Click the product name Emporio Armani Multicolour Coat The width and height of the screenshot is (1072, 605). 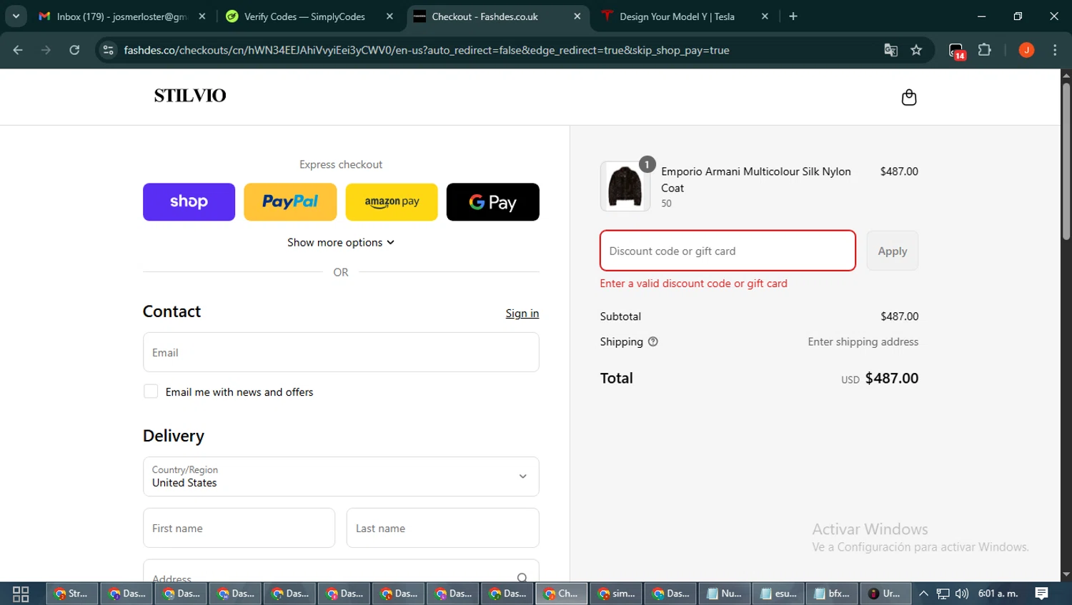[x=756, y=179]
